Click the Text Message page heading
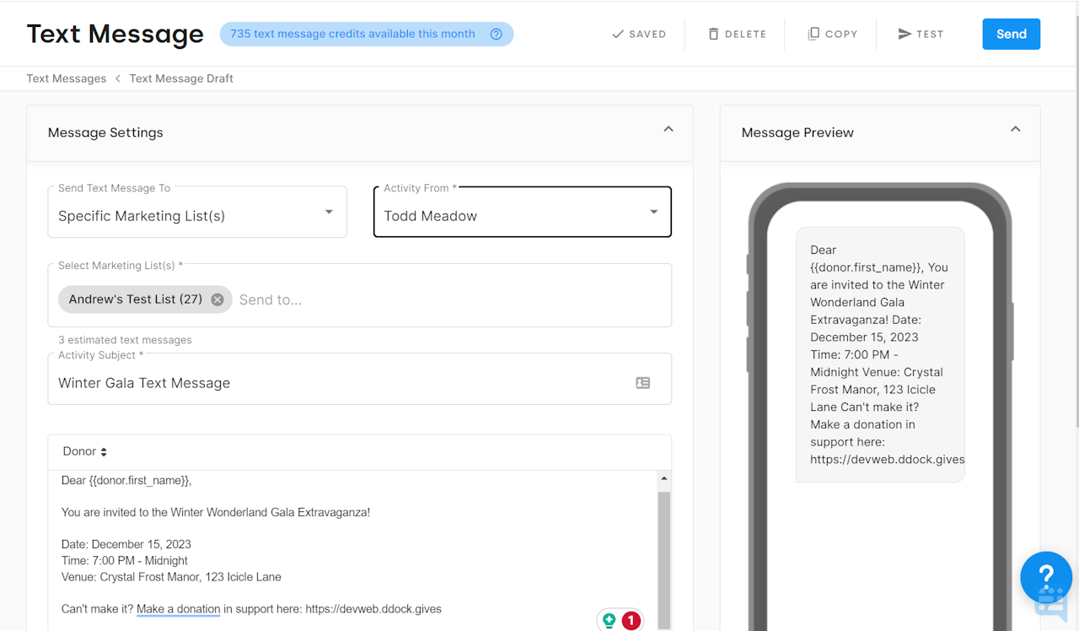Image resolution: width=1079 pixels, height=631 pixels. point(115,35)
